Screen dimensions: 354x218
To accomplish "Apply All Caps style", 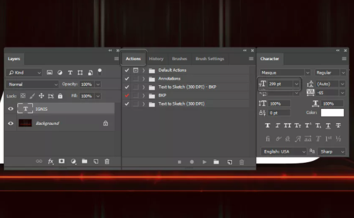I will 287,125.
